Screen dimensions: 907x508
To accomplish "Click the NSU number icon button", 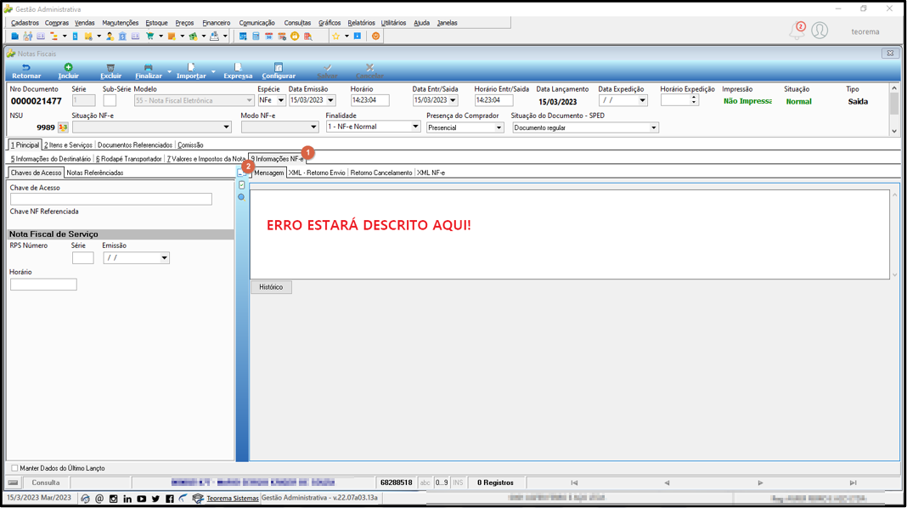I will [63, 127].
